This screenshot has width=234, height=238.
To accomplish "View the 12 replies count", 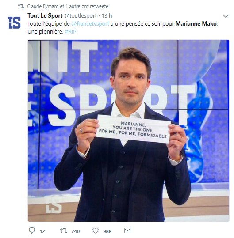I will pyautogui.click(x=42, y=231).
